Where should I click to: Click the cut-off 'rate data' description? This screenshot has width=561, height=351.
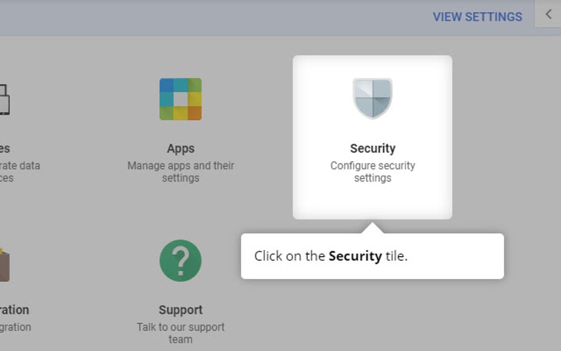(20, 166)
